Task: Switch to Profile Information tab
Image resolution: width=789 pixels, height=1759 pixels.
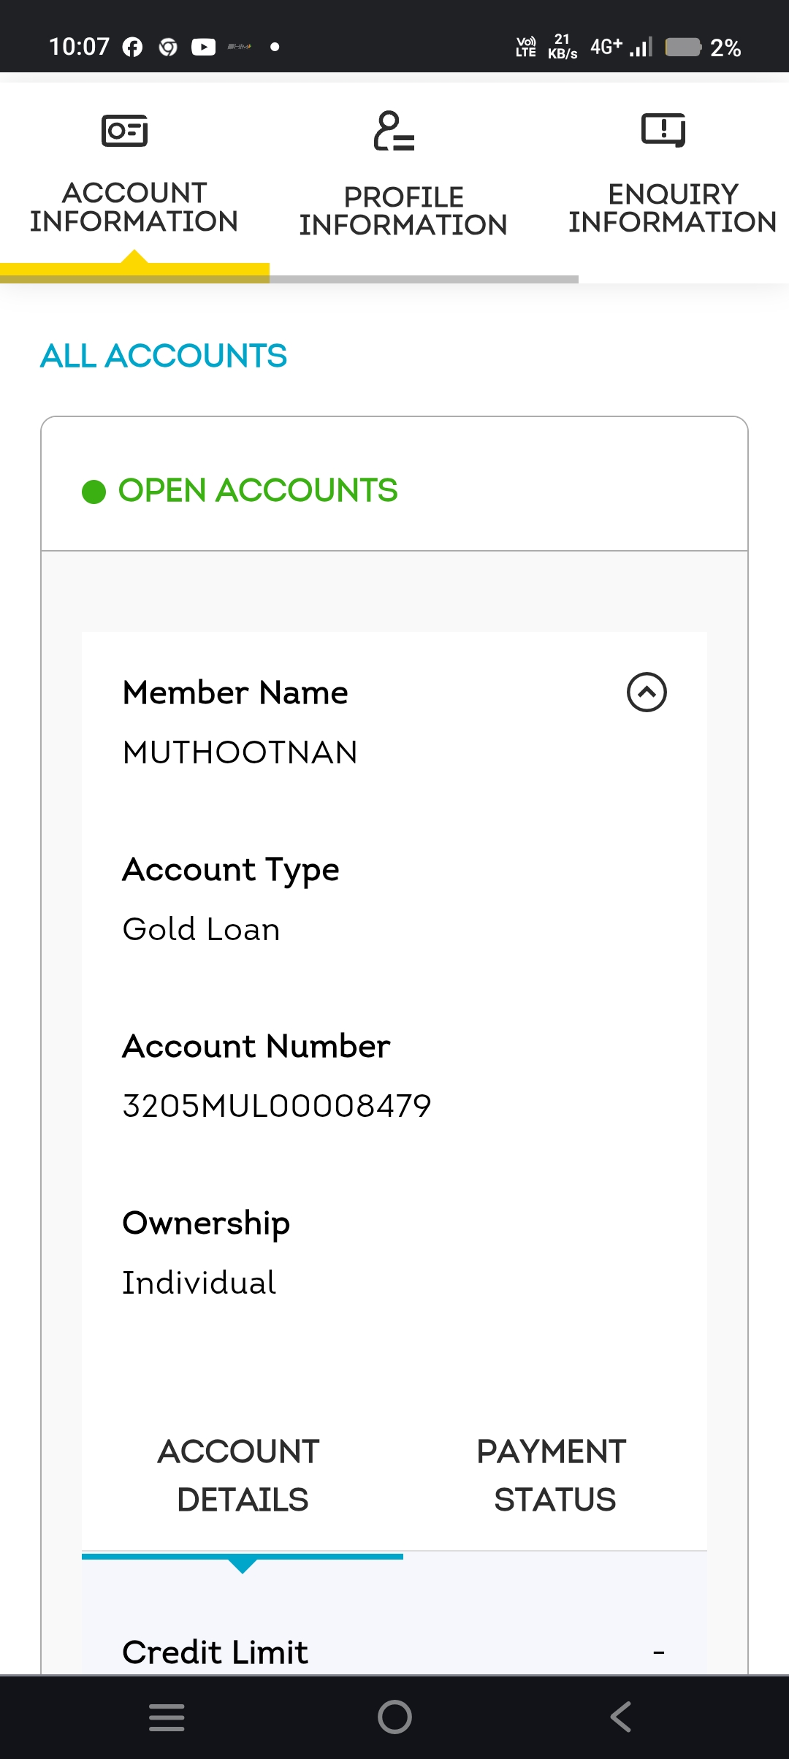Action: [403, 210]
